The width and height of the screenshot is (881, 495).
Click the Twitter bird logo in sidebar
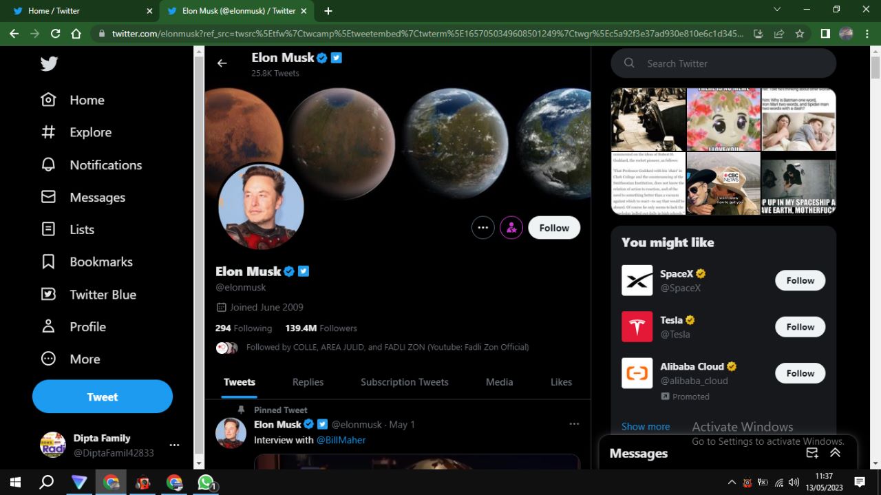(x=49, y=64)
